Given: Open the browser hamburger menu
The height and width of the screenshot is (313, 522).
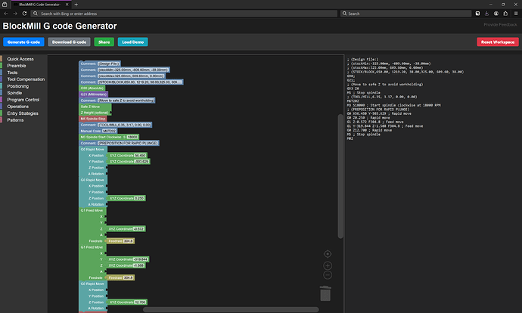Looking at the screenshot, I should [x=516, y=14].
